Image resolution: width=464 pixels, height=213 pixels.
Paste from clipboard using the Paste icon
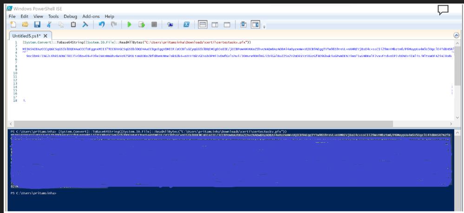[x=73, y=25]
